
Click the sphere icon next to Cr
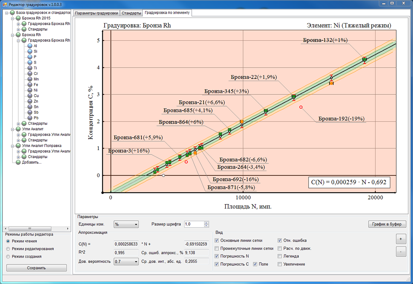pyautogui.click(x=30, y=73)
